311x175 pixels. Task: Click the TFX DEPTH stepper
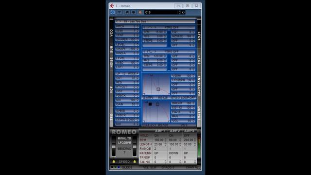pyautogui.click(x=137, y=120)
